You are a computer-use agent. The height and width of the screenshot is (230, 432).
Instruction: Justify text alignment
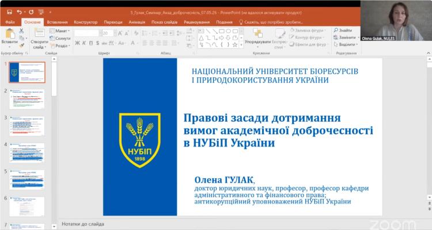click(165, 43)
